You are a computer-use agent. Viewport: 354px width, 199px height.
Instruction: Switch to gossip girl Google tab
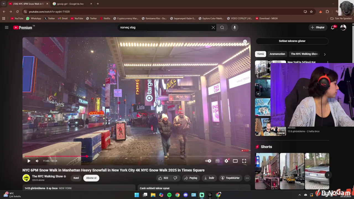point(72,4)
